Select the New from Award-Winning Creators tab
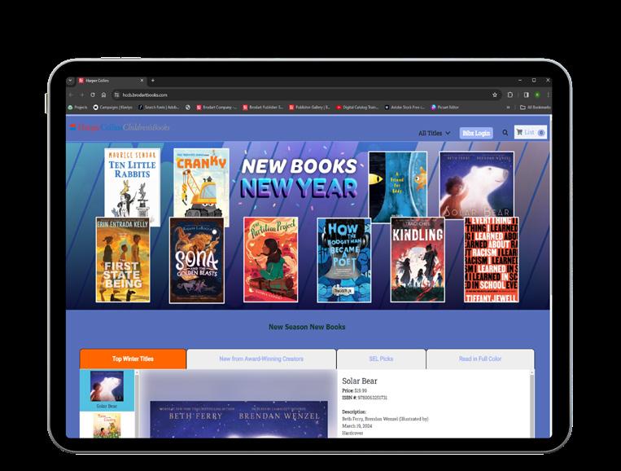Screen dimensions: 621x471 pos(261,359)
